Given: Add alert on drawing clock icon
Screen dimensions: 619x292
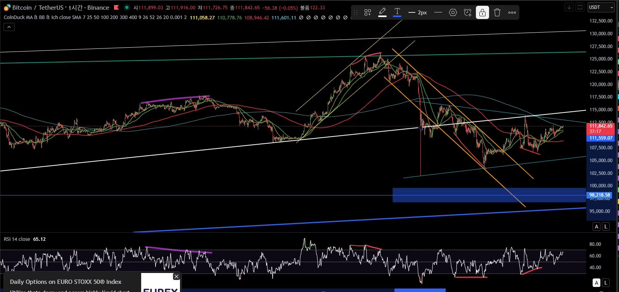Looking at the screenshot, I should pos(468,12).
